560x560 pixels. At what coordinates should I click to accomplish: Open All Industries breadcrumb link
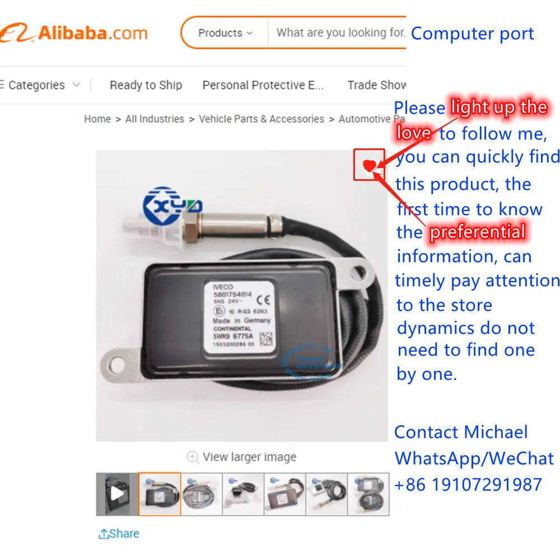click(x=155, y=119)
